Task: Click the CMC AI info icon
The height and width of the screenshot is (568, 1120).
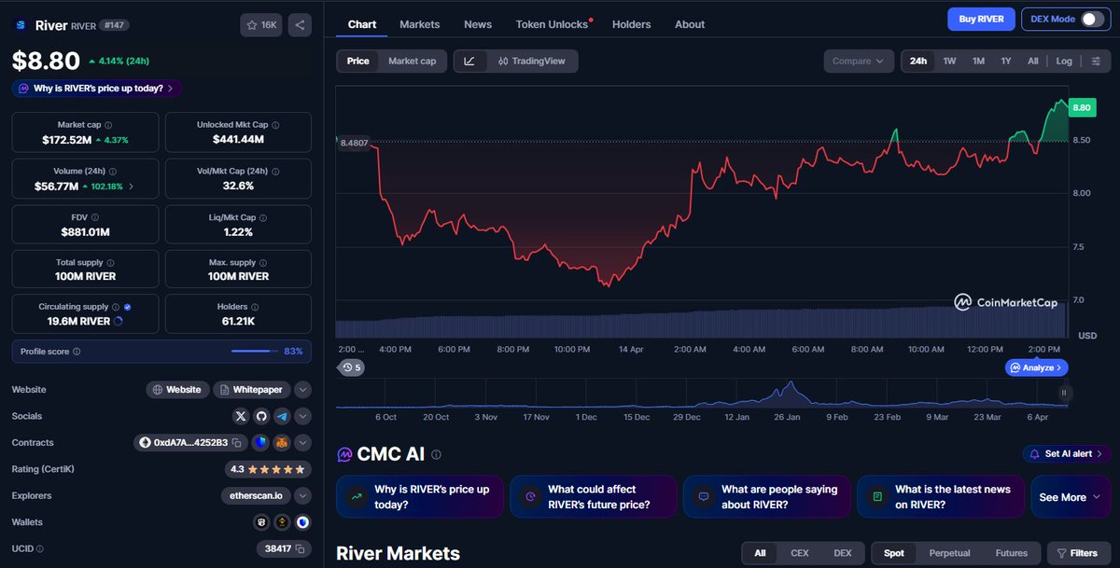Action: (436, 454)
